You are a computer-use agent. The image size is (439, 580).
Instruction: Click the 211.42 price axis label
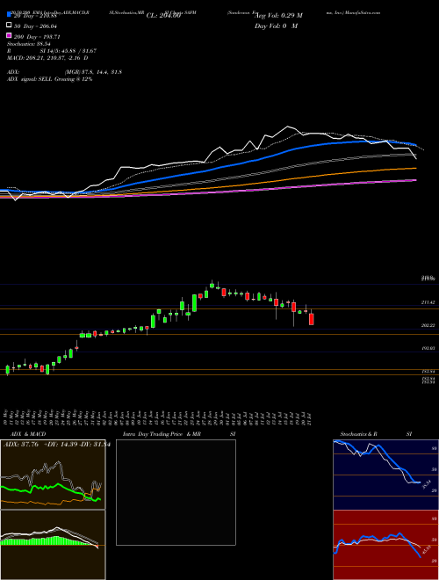point(428,302)
